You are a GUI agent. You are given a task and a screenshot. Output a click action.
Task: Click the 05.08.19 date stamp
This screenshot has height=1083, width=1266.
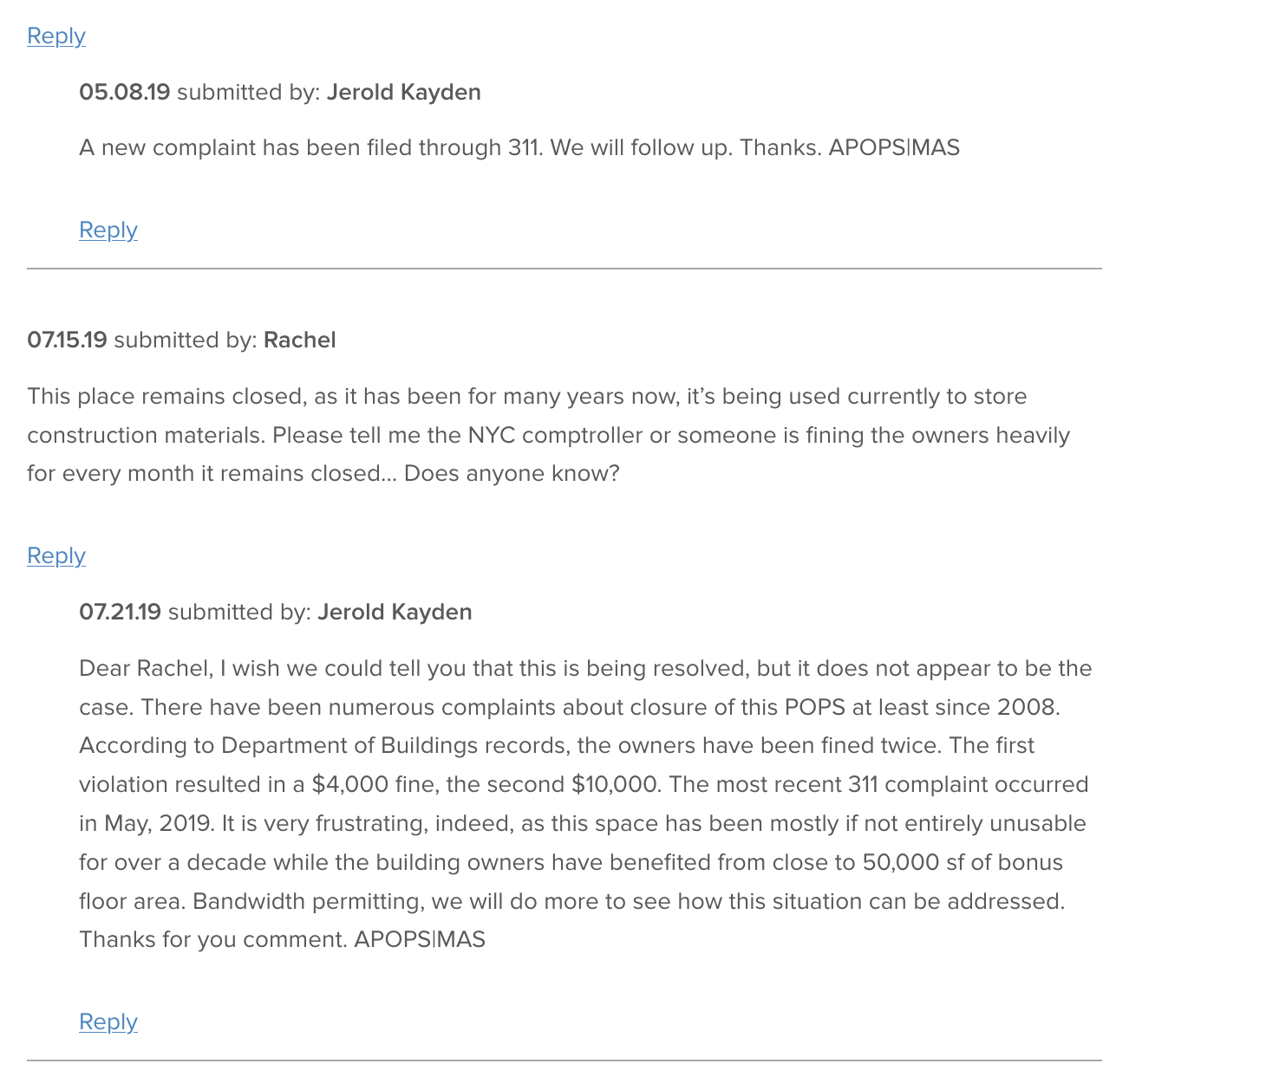pos(125,92)
